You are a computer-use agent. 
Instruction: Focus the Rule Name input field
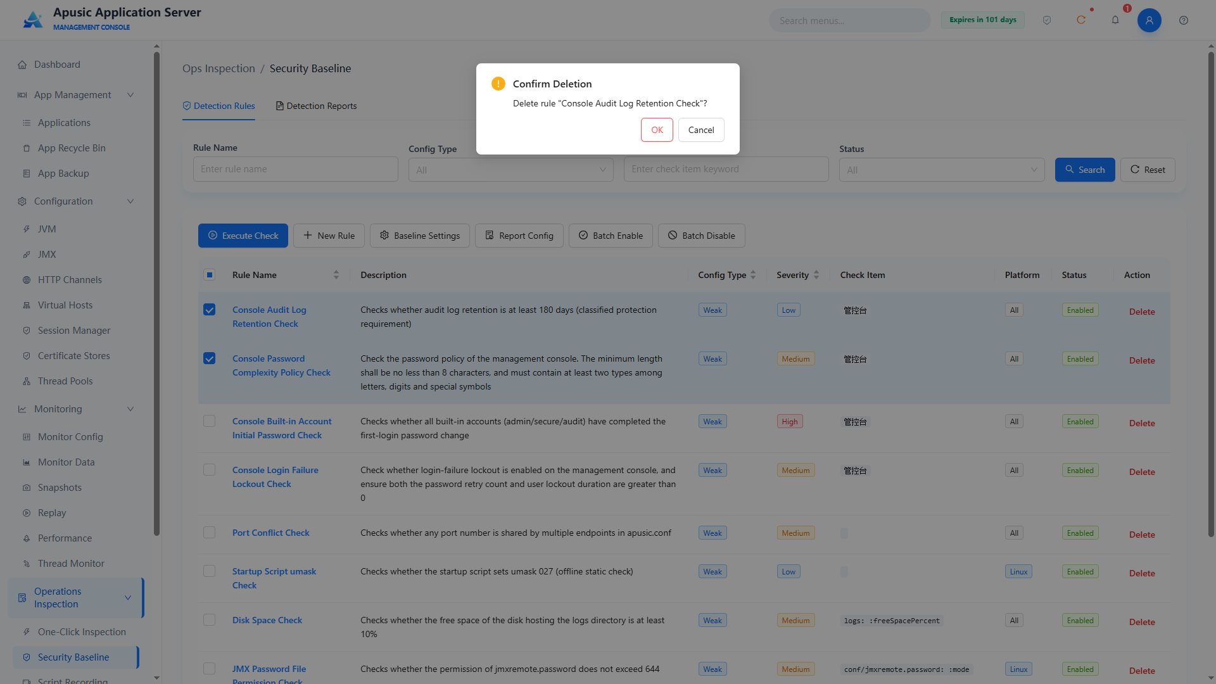(x=295, y=169)
